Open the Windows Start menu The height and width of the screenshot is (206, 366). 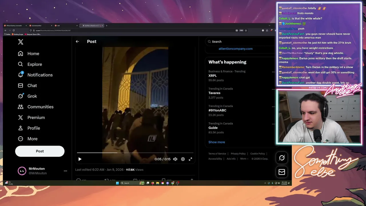pos(117,183)
